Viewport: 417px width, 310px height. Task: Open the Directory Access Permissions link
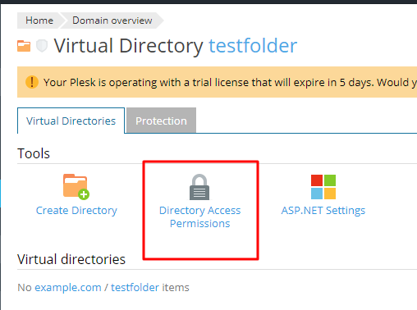click(x=199, y=217)
